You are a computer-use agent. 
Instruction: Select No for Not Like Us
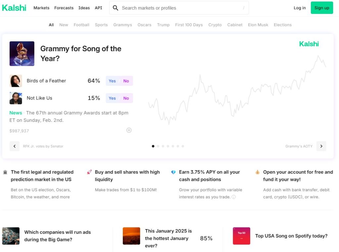pos(126,98)
